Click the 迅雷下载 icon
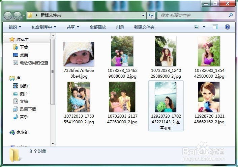 [15, 109]
